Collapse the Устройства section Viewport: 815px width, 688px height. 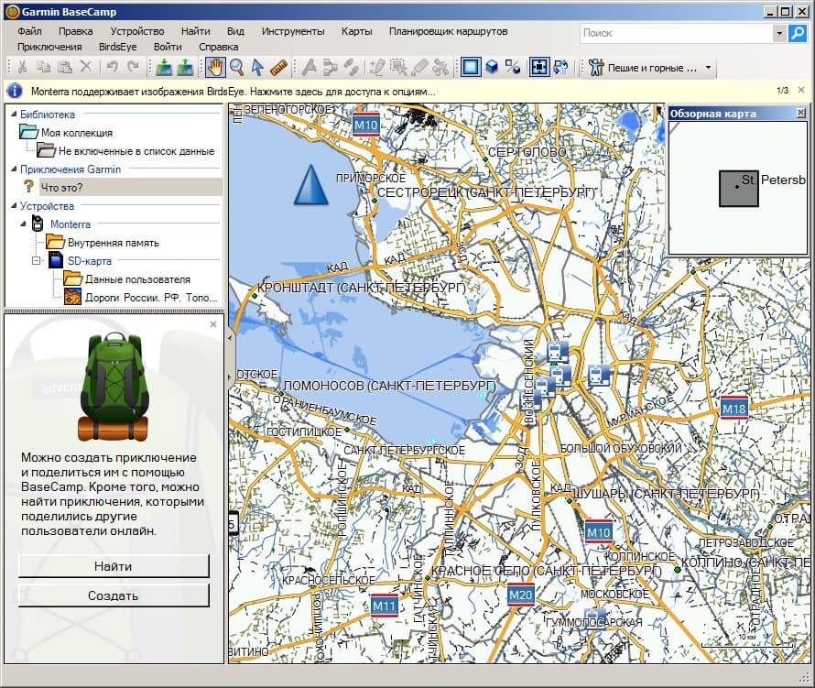(14, 205)
